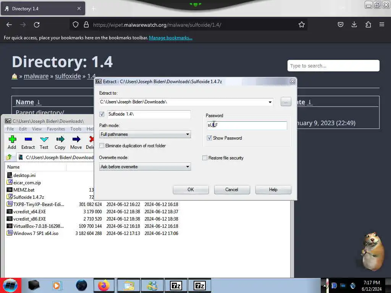Toggle the Sulfoxide 1.4\ subfolder checkbox
This screenshot has height=293, width=391.
(102, 114)
